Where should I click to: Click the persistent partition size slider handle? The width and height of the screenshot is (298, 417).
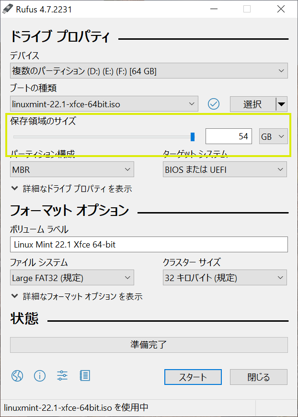pyautogui.click(x=193, y=137)
